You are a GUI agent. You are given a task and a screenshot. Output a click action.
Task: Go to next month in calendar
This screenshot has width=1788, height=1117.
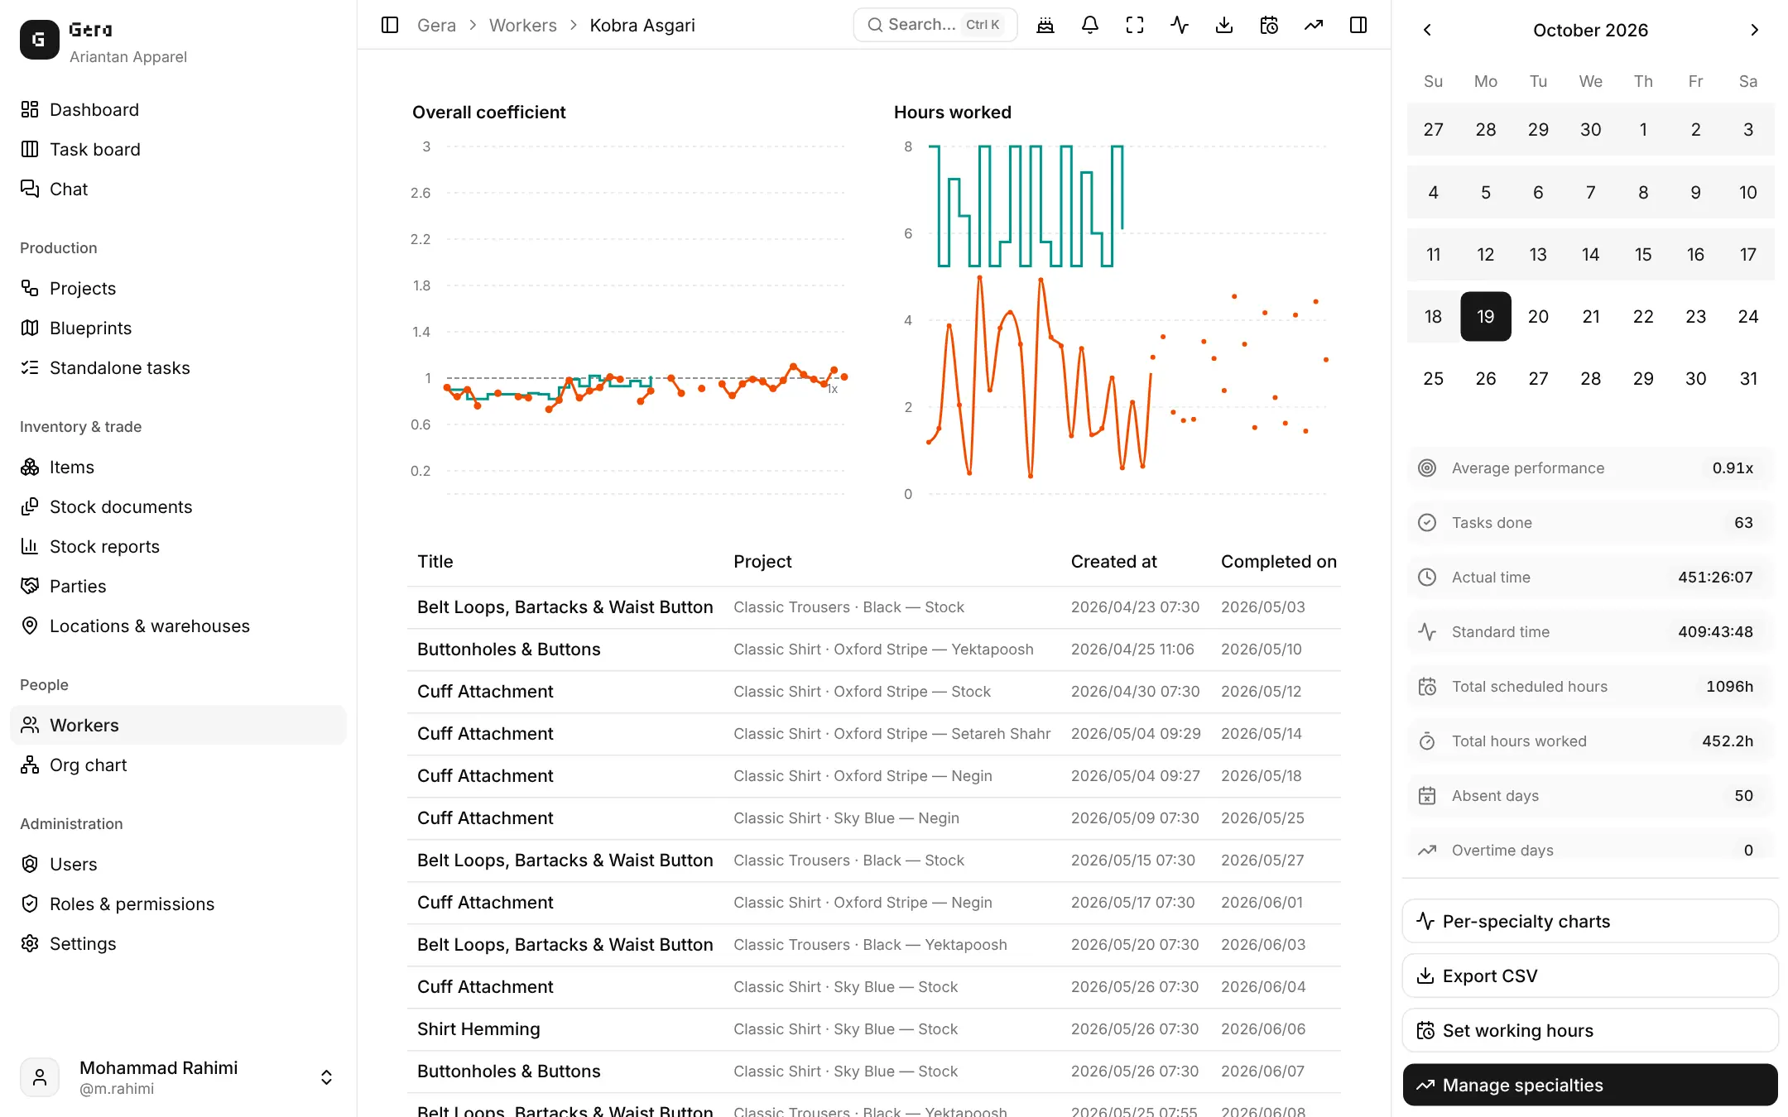[1754, 30]
